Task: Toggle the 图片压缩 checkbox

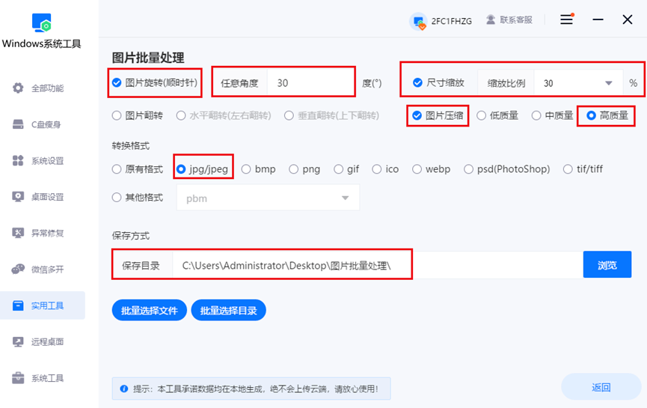Action: [417, 115]
